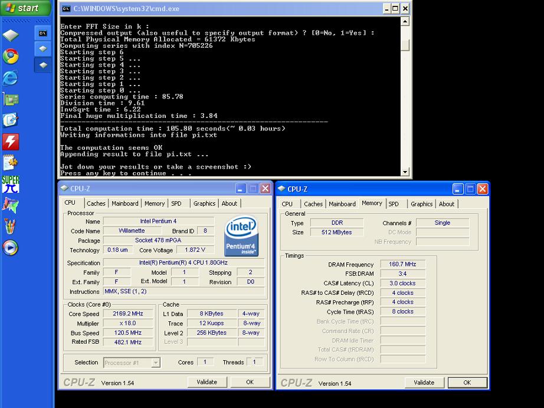Open the blue document pencil icon
Screen dimensions: 544x408
(x=11, y=120)
